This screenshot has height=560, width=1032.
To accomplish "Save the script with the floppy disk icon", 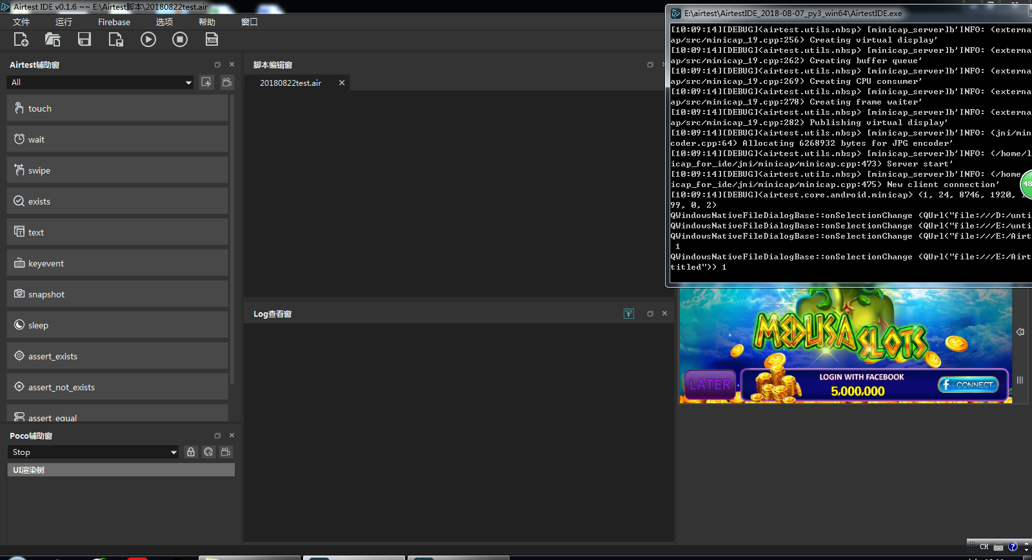I will [84, 39].
